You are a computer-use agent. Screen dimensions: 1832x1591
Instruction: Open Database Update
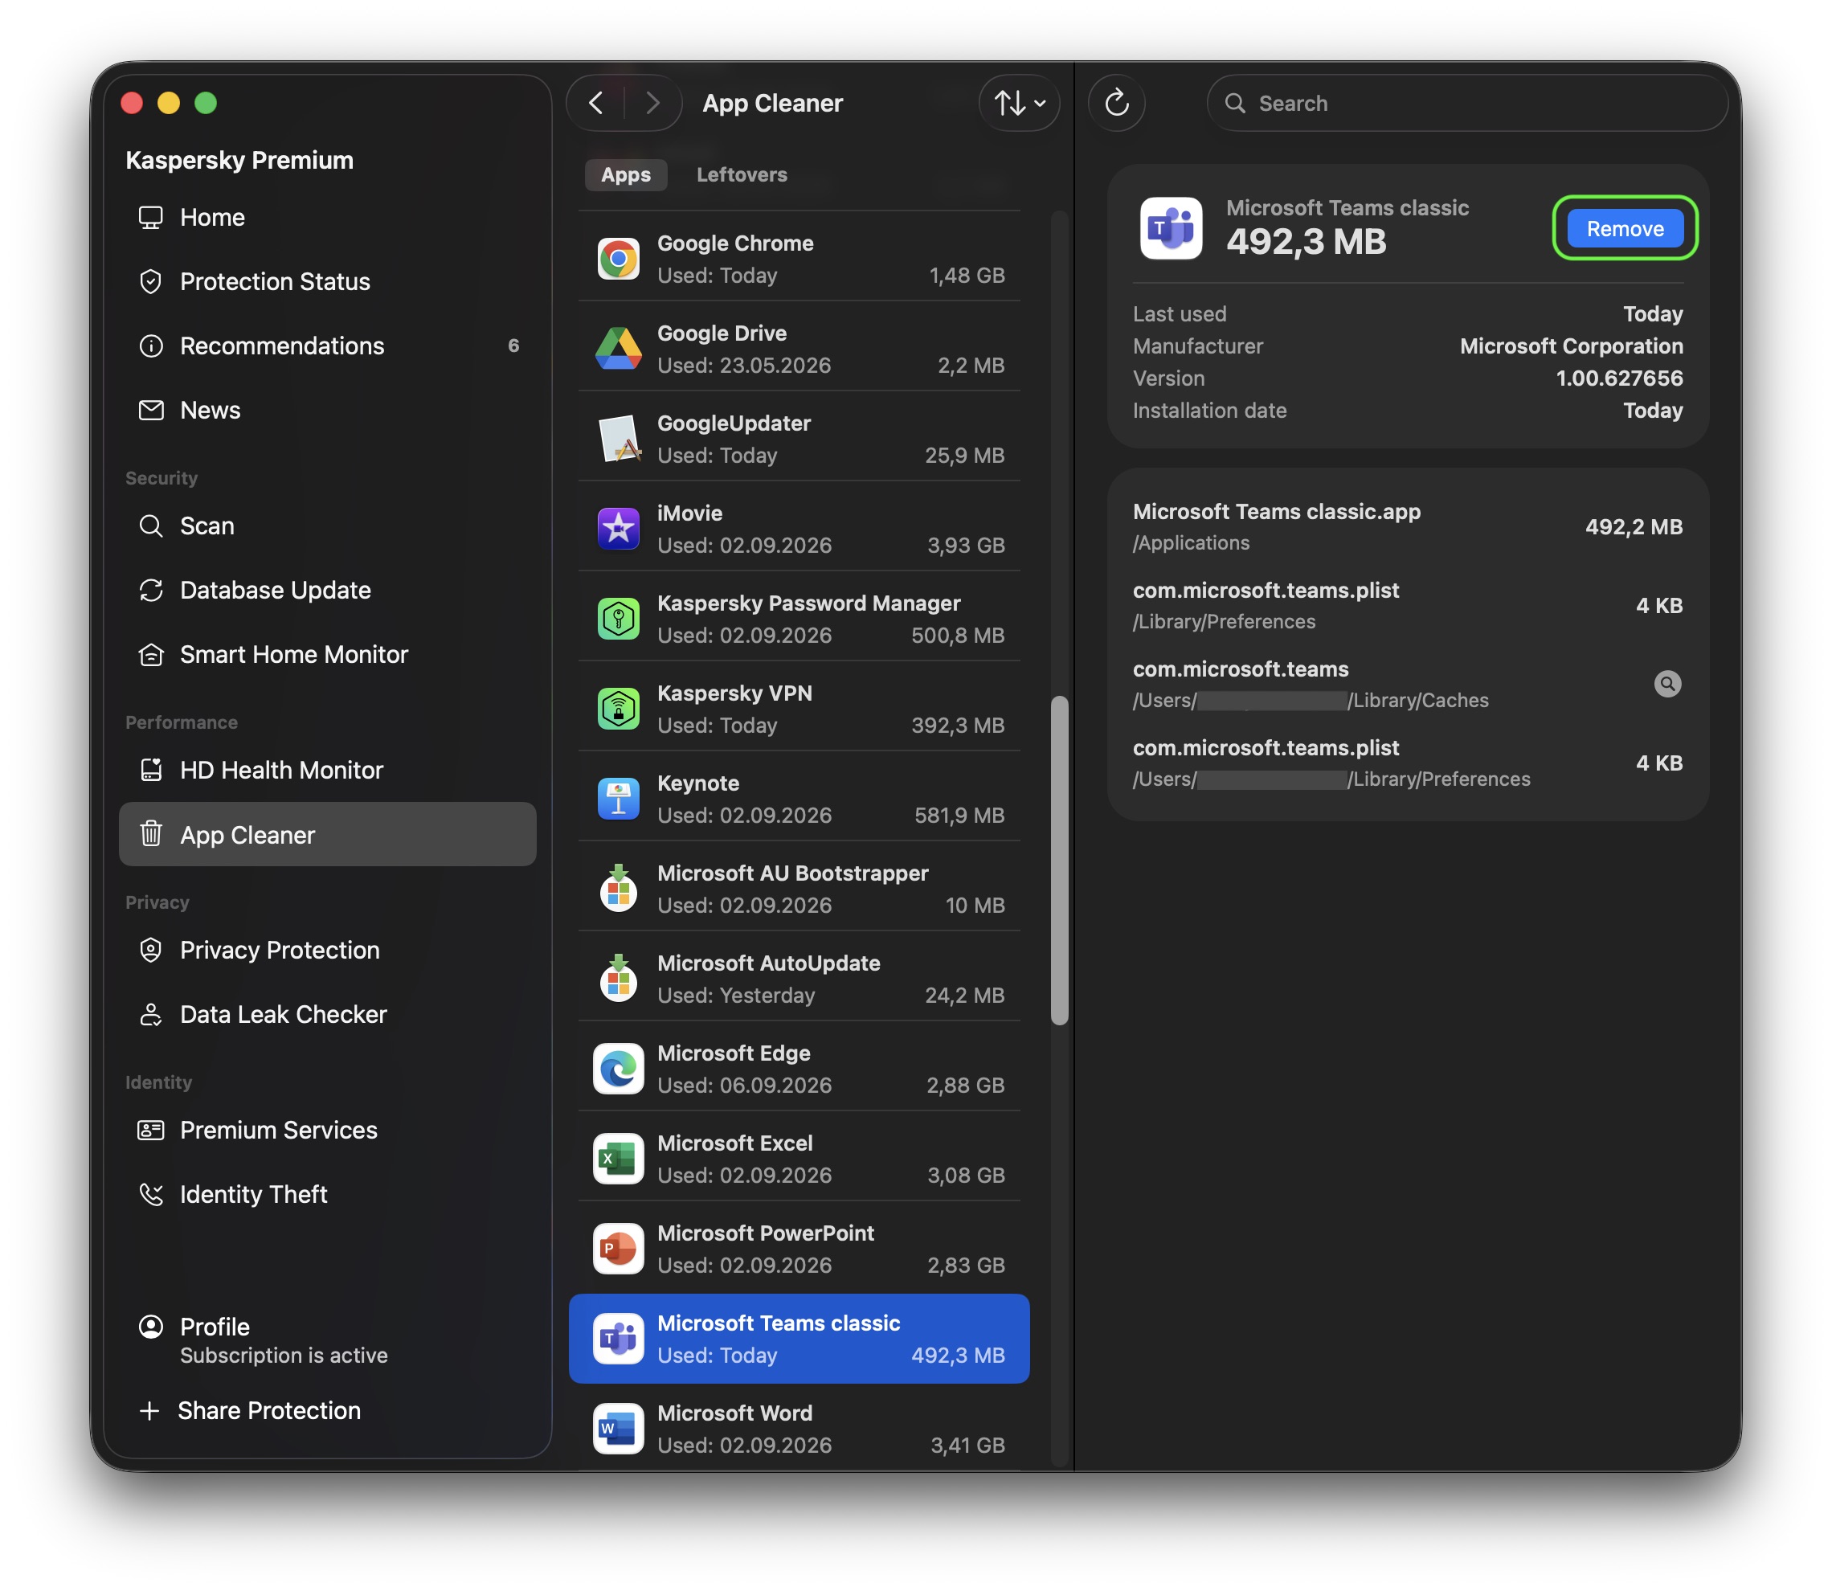click(x=327, y=591)
